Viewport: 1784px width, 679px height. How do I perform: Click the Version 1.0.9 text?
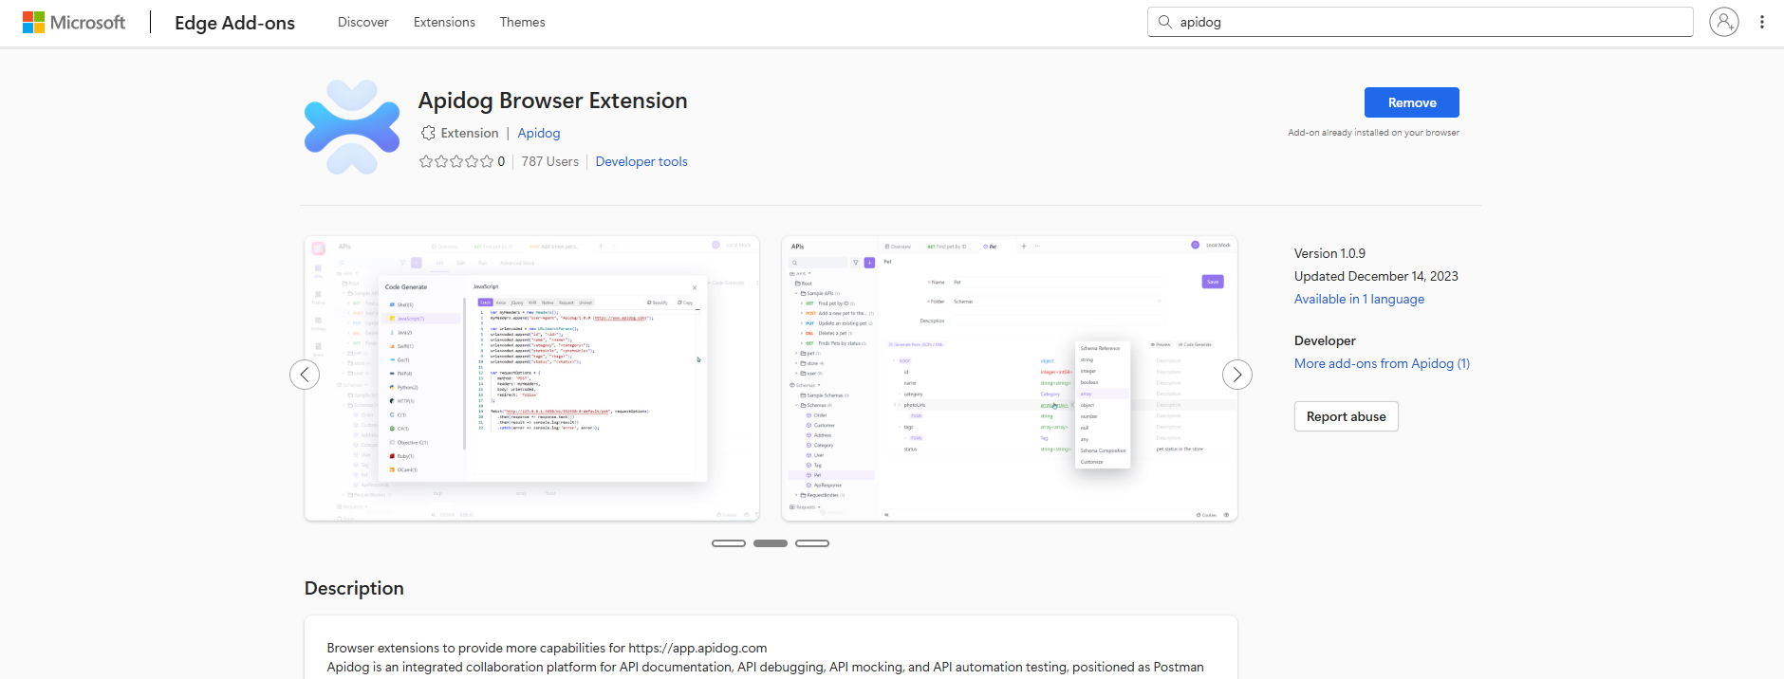[1329, 253]
